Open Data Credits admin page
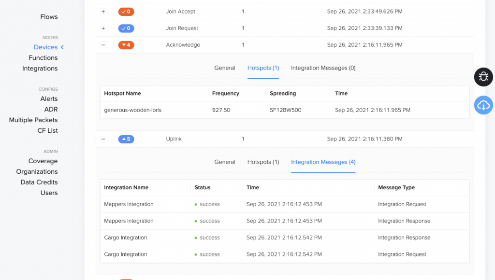 (39, 182)
